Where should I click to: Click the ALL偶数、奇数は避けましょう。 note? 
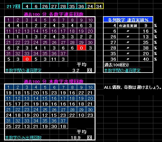133,87
